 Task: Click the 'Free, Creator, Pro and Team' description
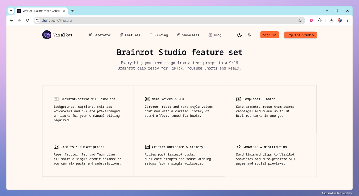coord(87,159)
